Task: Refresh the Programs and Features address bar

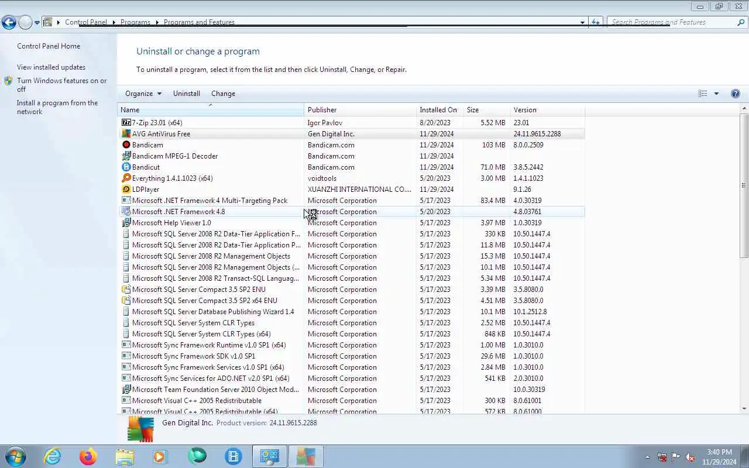Action: coord(595,22)
